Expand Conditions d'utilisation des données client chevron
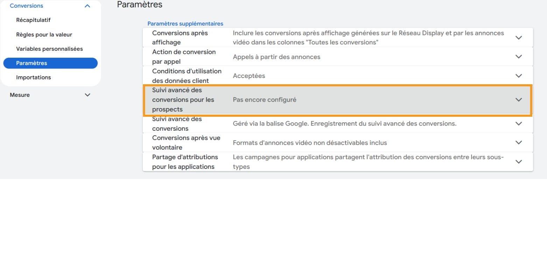Viewport: 547px width, 273px height. point(519,76)
